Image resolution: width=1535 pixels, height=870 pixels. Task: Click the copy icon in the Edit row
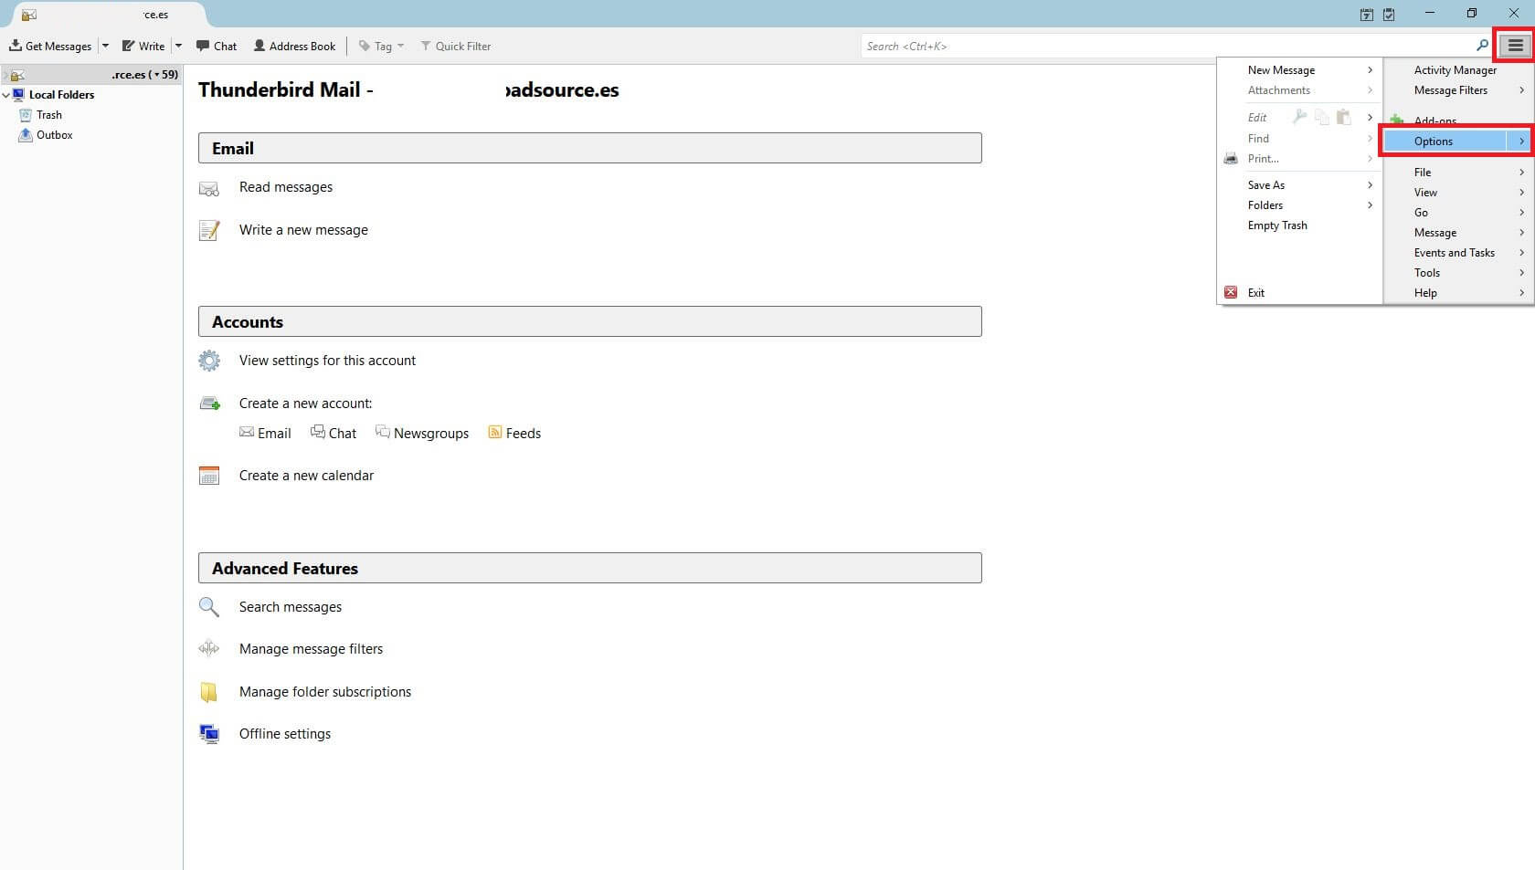pos(1321,117)
